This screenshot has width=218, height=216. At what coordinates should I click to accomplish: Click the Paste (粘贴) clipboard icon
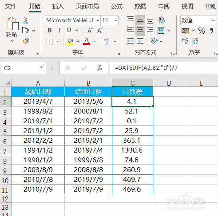(12, 24)
